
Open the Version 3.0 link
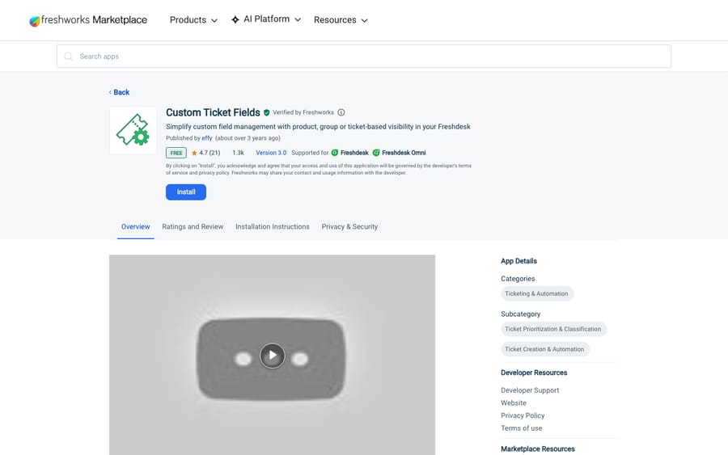pyautogui.click(x=271, y=153)
